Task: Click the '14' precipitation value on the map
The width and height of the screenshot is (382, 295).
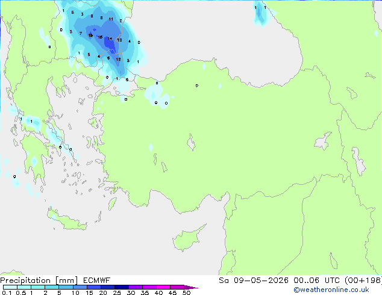Action: 110,39
